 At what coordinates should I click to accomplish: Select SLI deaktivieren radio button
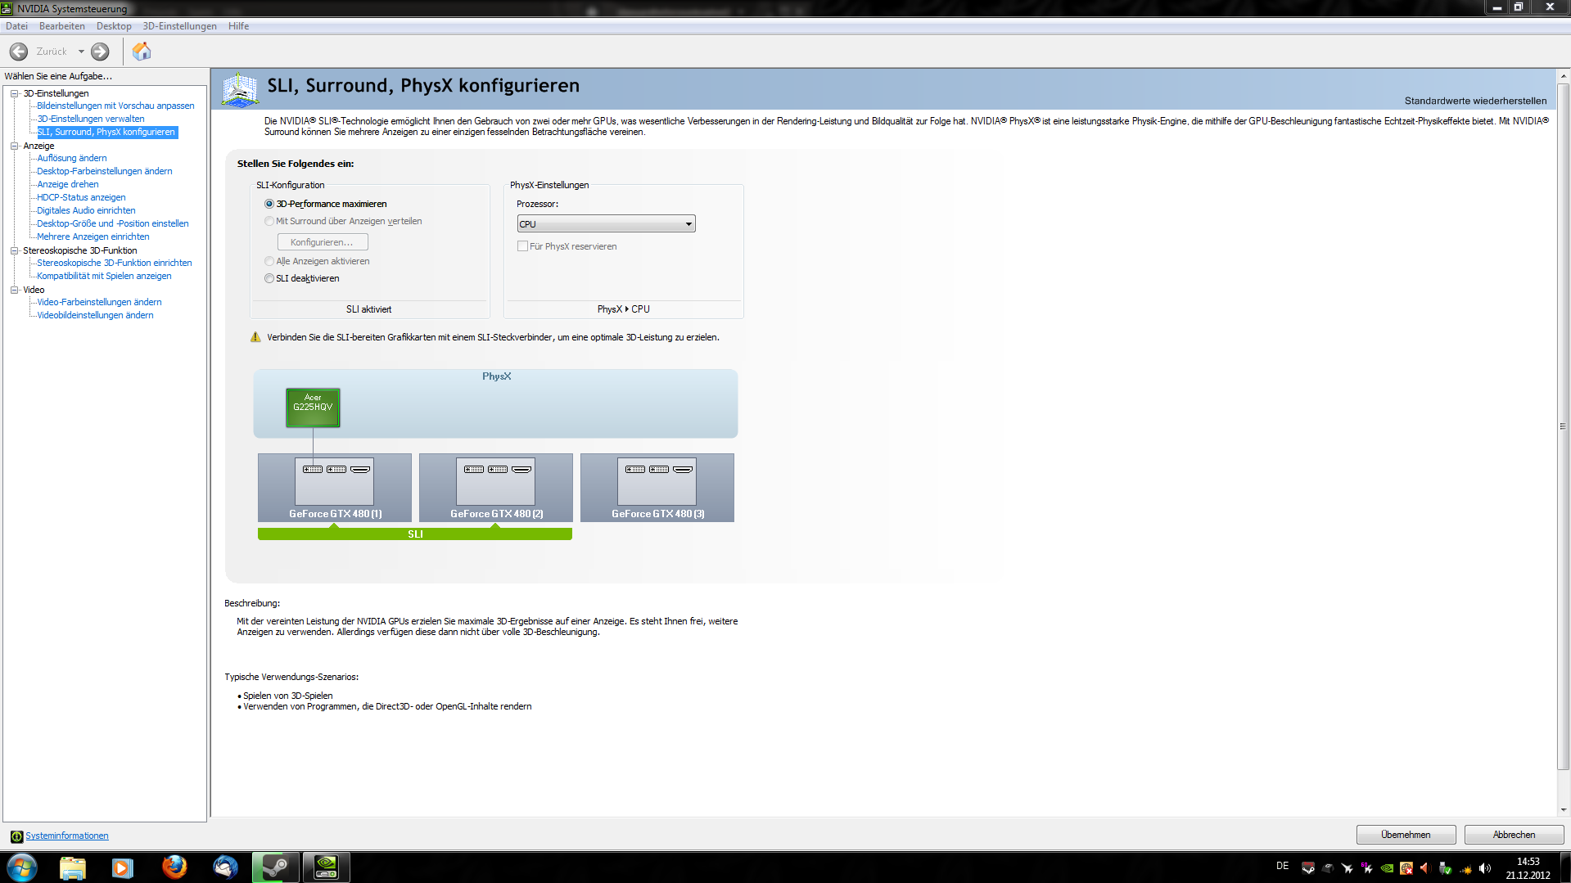point(269,278)
